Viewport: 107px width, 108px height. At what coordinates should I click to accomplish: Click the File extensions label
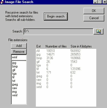(x=18, y=40)
